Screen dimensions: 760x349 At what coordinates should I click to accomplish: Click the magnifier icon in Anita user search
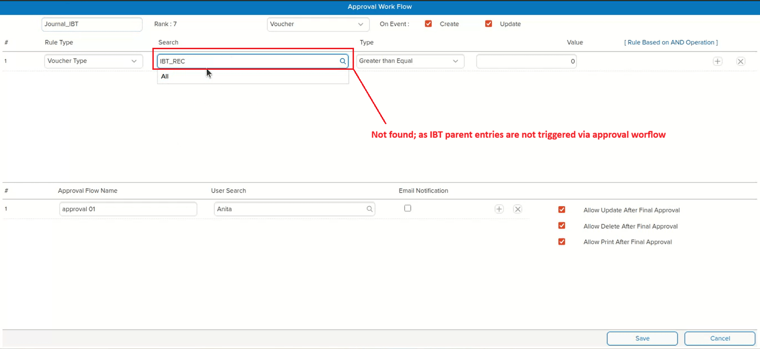point(369,209)
